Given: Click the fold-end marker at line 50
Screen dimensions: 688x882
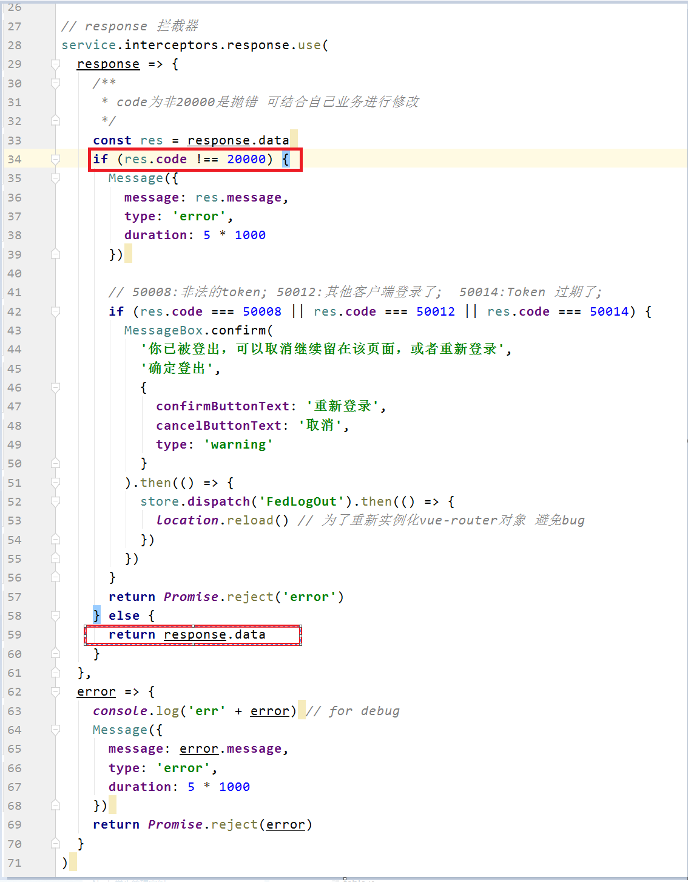Looking at the screenshot, I should (x=55, y=463).
